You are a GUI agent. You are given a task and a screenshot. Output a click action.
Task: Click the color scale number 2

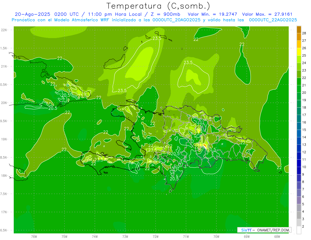point(303,227)
